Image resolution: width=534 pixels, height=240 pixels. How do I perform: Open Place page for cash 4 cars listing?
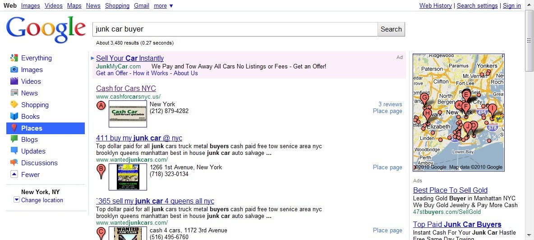pyautogui.click(x=387, y=230)
